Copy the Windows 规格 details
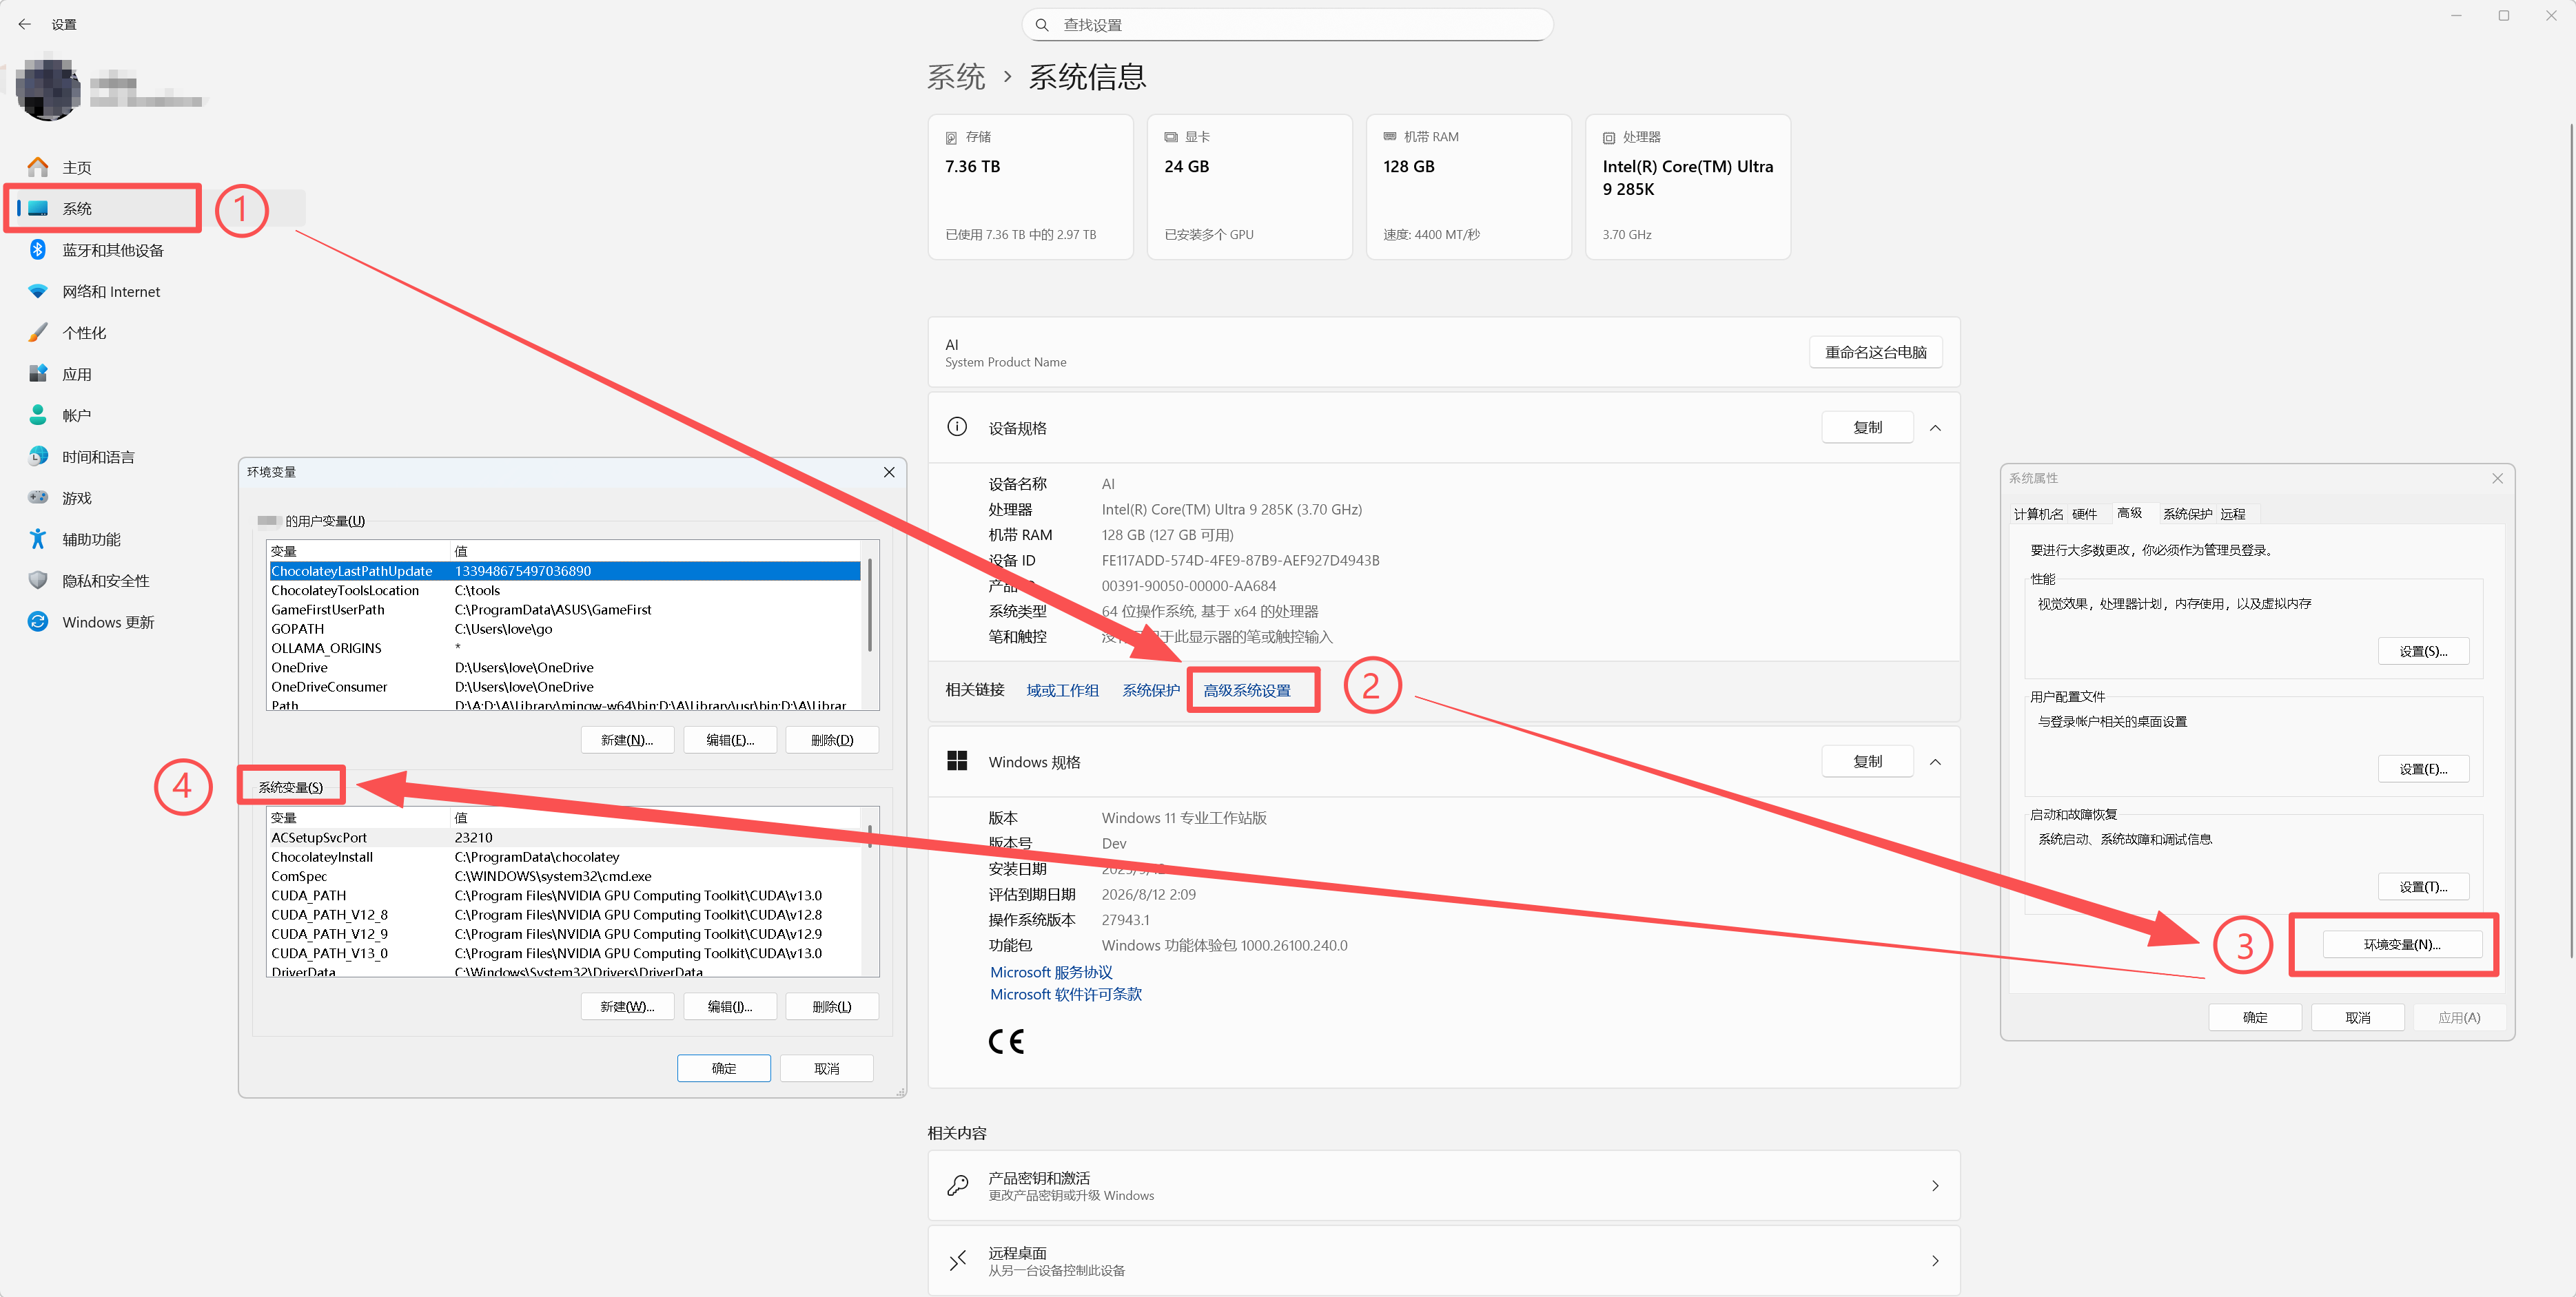The width and height of the screenshot is (2576, 1297). (x=1867, y=760)
